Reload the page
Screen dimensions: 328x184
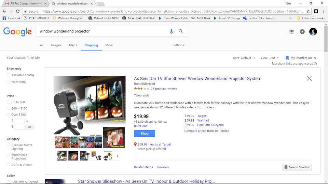(18, 11)
